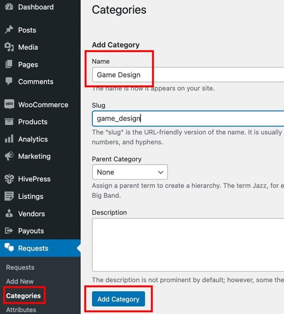The height and width of the screenshot is (314, 284).
Task: Click the Posts pushpin icon
Action: 9,30
